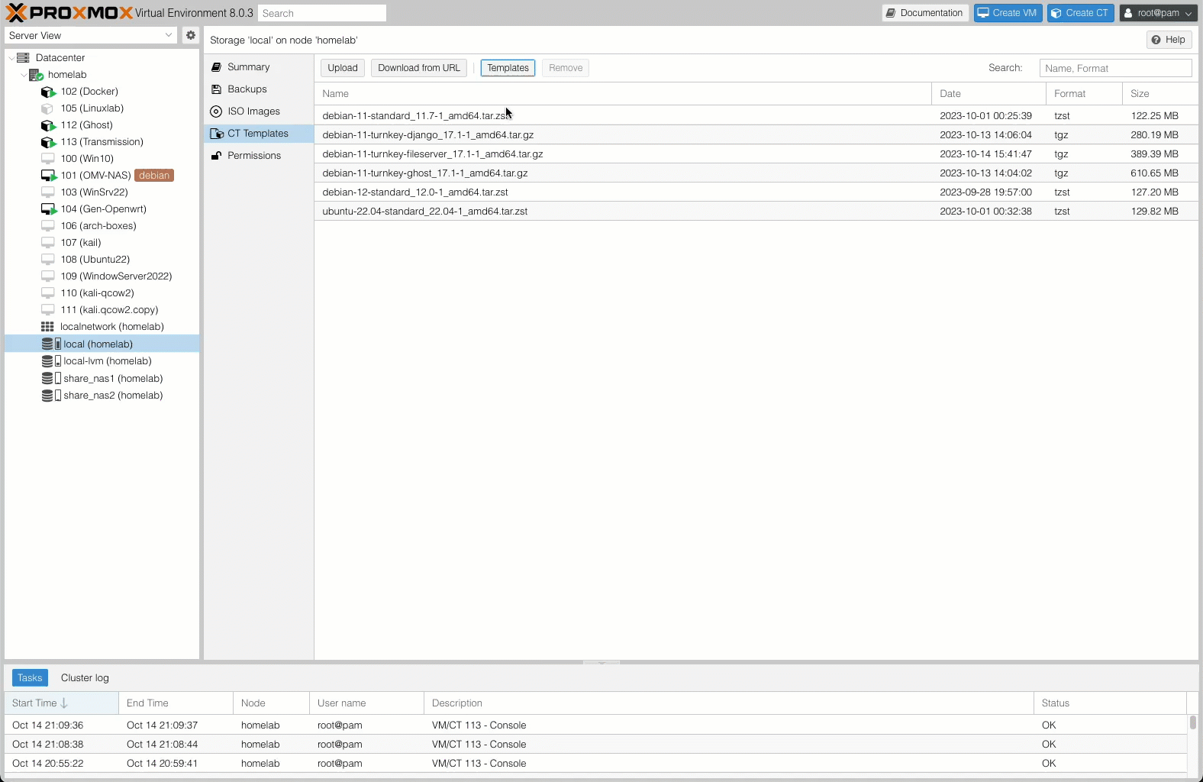Image resolution: width=1203 pixels, height=782 pixels.
Task: Click the CT Templates icon
Action: pyautogui.click(x=217, y=134)
